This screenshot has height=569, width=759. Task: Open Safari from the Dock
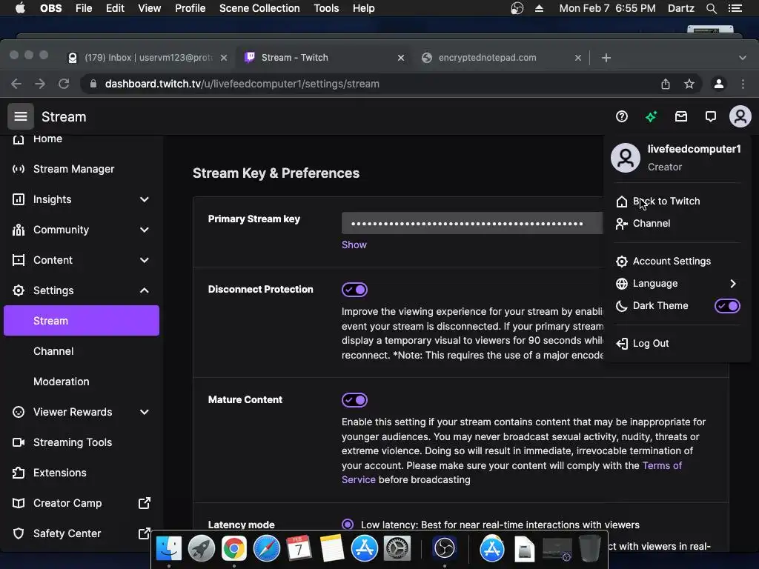click(x=266, y=548)
